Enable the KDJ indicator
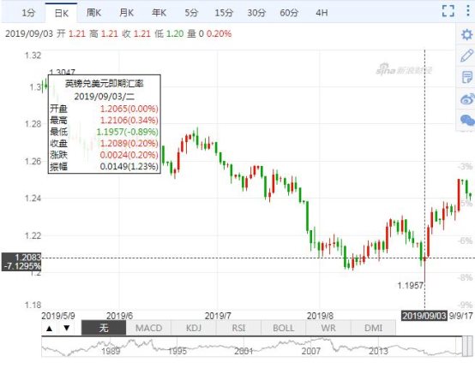 [194, 328]
